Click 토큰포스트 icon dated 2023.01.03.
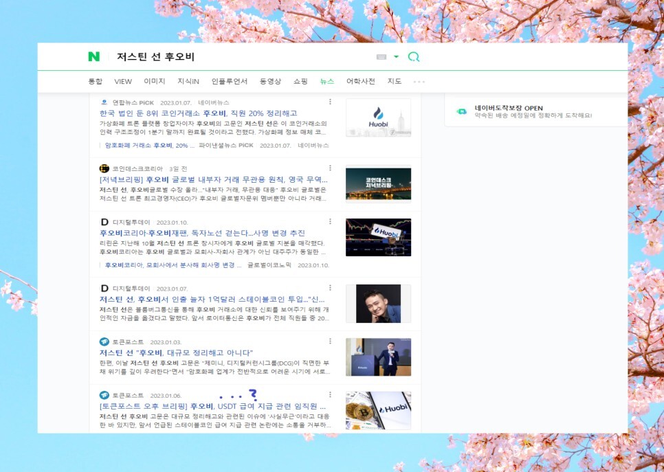 click(104, 341)
